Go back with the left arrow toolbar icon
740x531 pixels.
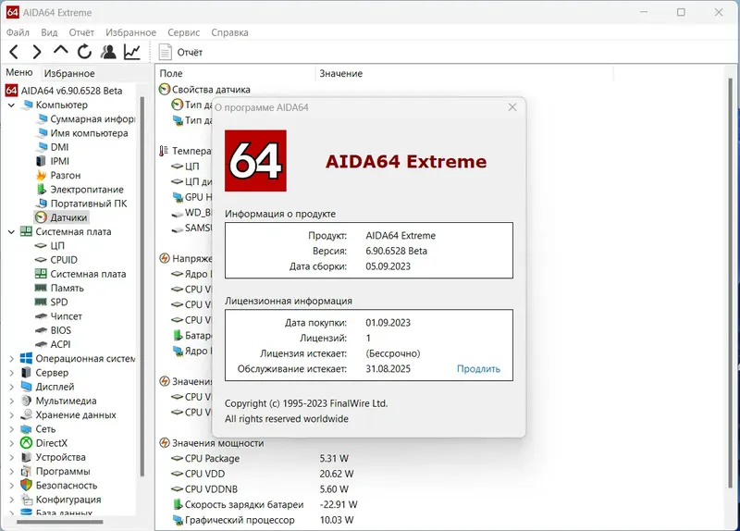(14, 52)
